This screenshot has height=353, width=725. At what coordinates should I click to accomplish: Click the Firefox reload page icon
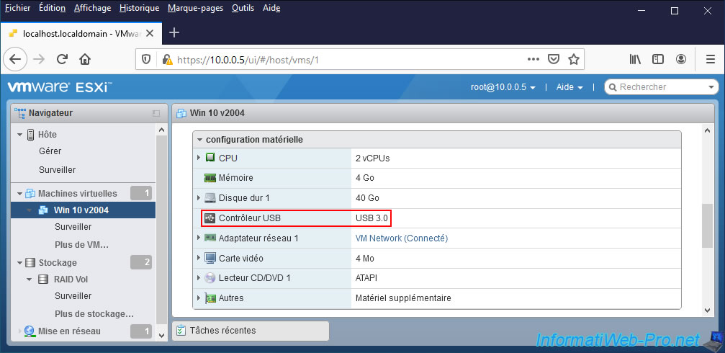pyautogui.click(x=63, y=59)
